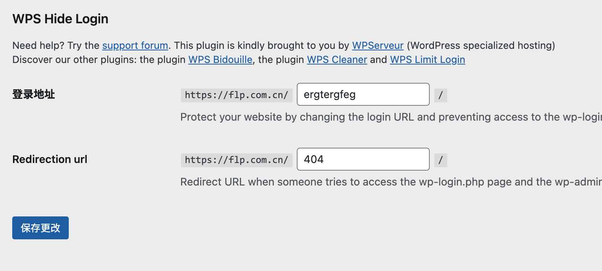Select the 404 text in the redirection field
This screenshot has height=271, width=602.
pyautogui.click(x=313, y=159)
